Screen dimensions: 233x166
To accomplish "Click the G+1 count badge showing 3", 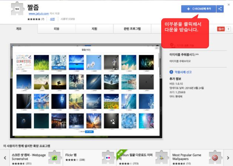I will pos(228,29).
